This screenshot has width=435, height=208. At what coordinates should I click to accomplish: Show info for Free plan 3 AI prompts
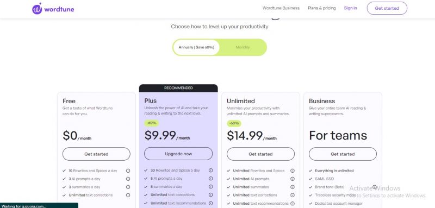tap(128, 179)
